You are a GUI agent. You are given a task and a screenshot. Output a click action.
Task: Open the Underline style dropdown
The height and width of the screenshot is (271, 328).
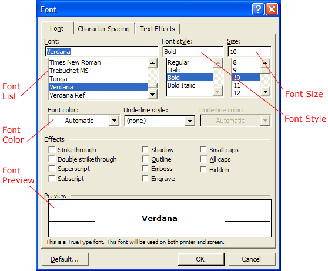[190, 121]
